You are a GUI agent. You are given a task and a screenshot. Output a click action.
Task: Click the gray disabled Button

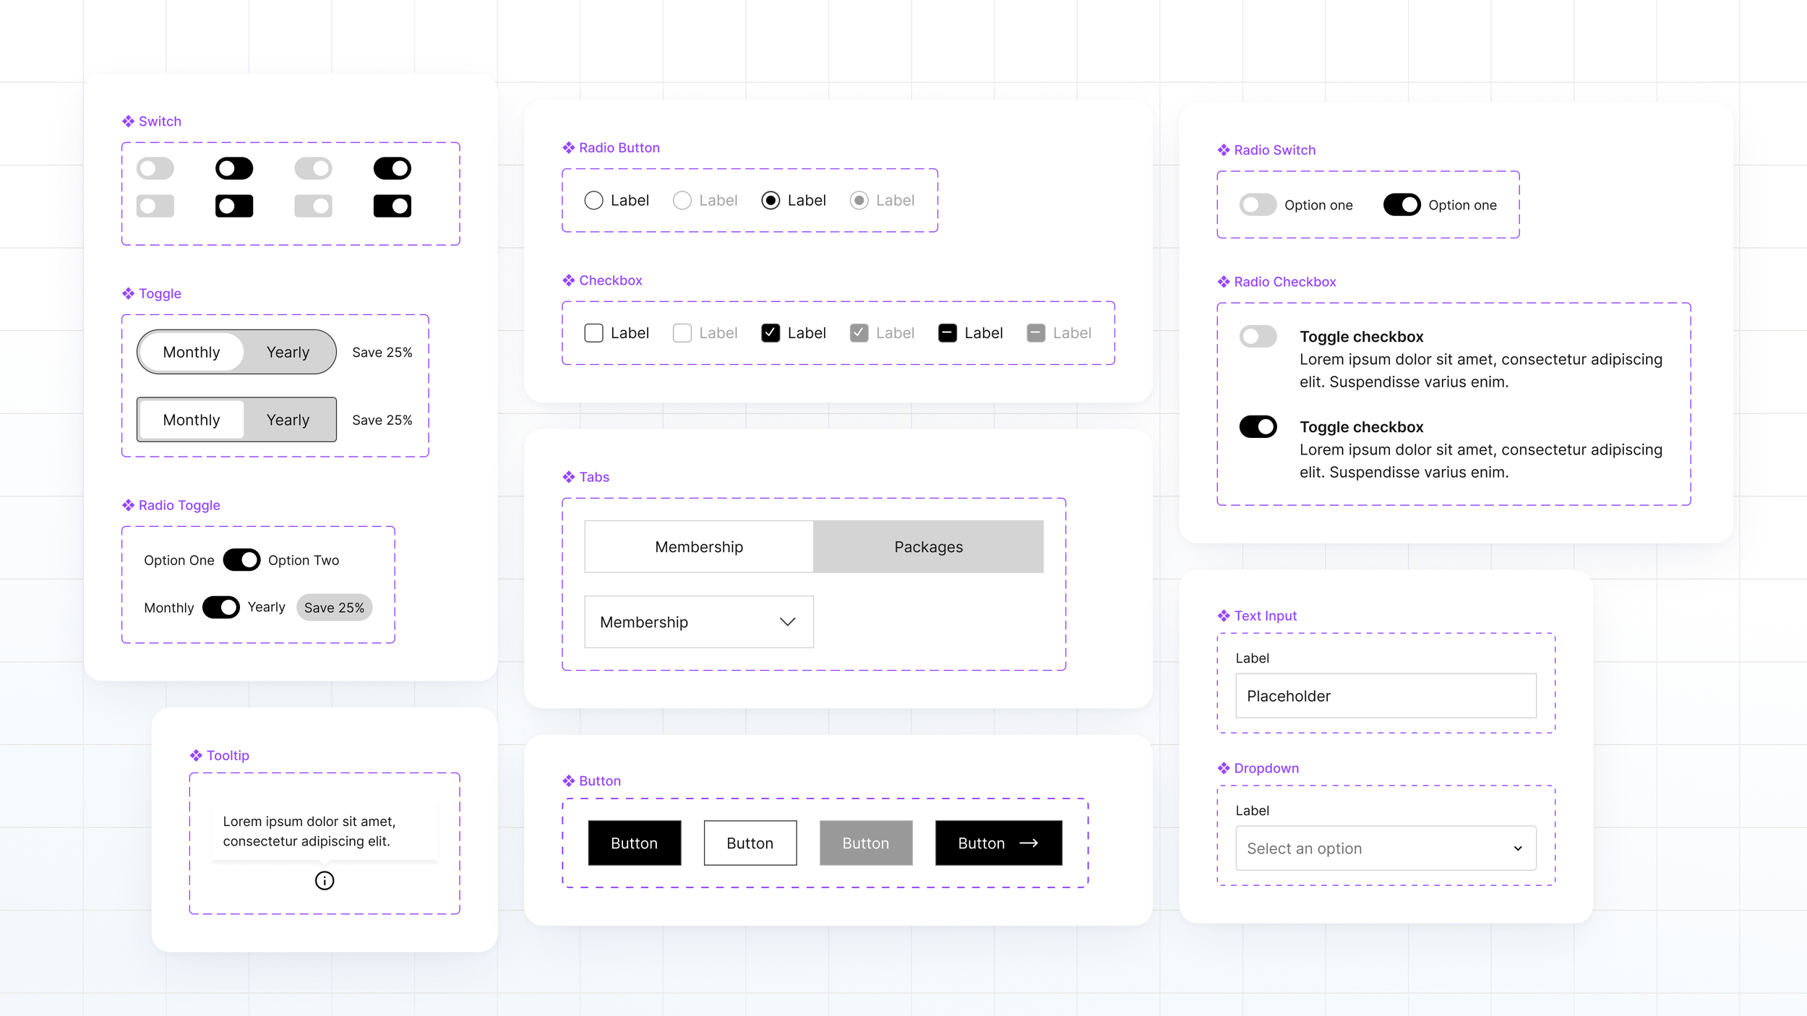pos(866,843)
